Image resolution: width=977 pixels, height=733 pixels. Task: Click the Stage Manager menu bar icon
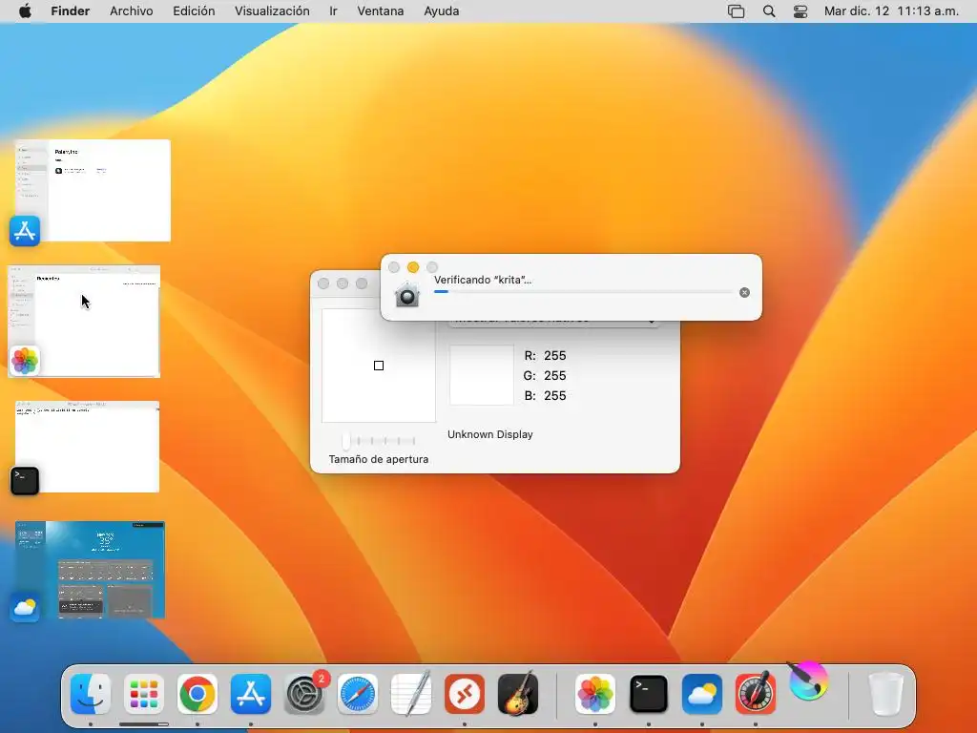tap(736, 11)
